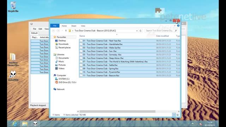The image size is (226, 127).
Task: Open foobar2000 Edit menu
Action: click(x=40, y=29)
